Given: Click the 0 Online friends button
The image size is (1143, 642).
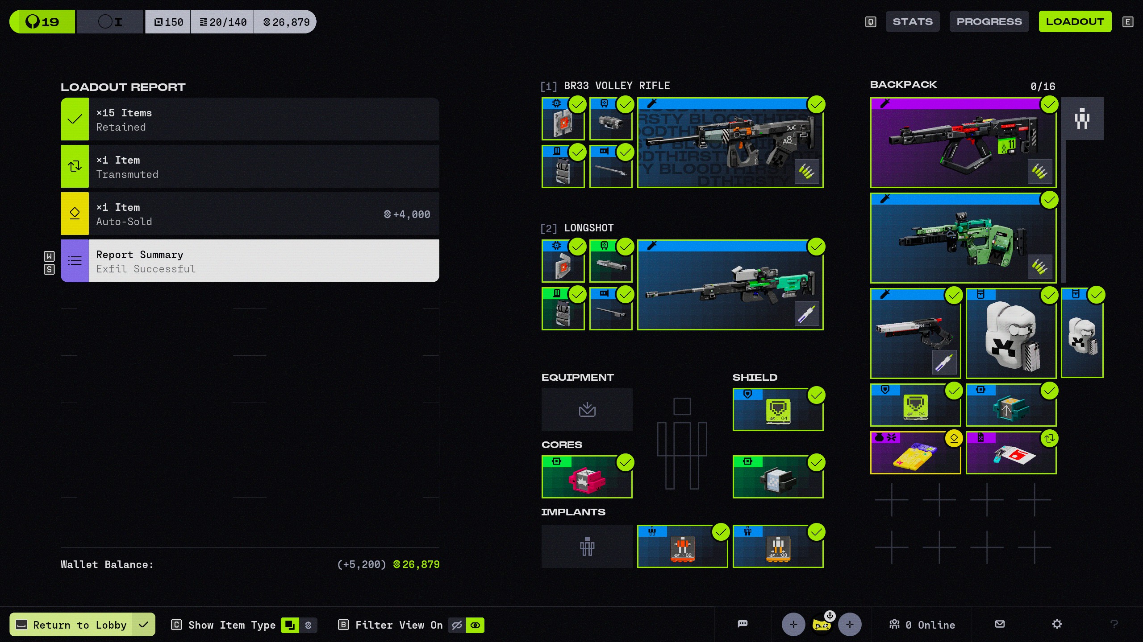Looking at the screenshot, I should (x=922, y=625).
